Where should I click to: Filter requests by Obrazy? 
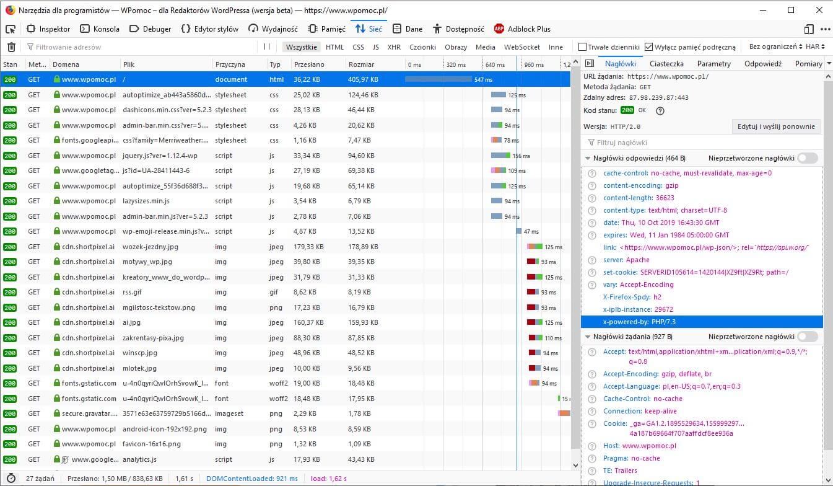pyautogui.click(x=456, y=47)
